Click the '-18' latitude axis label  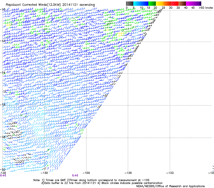pos(3,137)
